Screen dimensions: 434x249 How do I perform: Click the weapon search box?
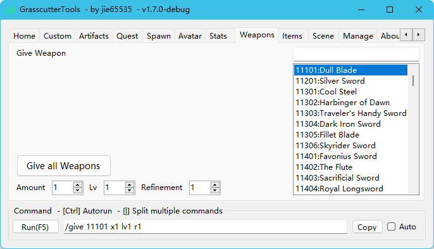(x=356, y=54)
